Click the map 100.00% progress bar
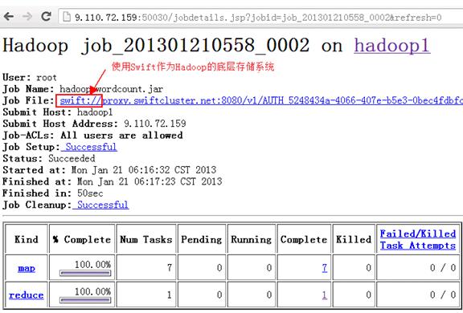 click(x=85, y=273)
